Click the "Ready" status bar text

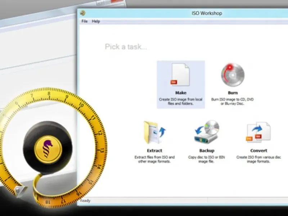tap(85, 201)
